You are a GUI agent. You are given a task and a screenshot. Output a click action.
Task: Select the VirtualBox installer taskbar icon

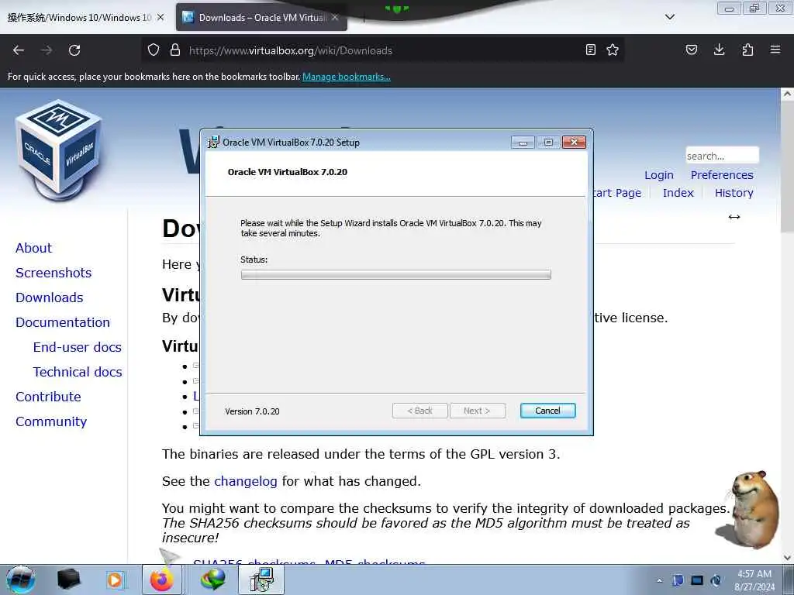[261, 580]
